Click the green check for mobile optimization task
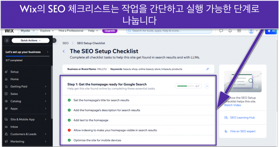Screen dimensions: 279x147 [x=69, y=140]
